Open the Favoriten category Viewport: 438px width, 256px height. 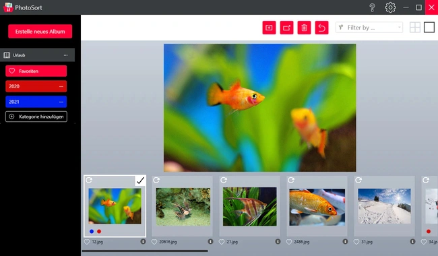pyautogui.click(x=36, y=71)
